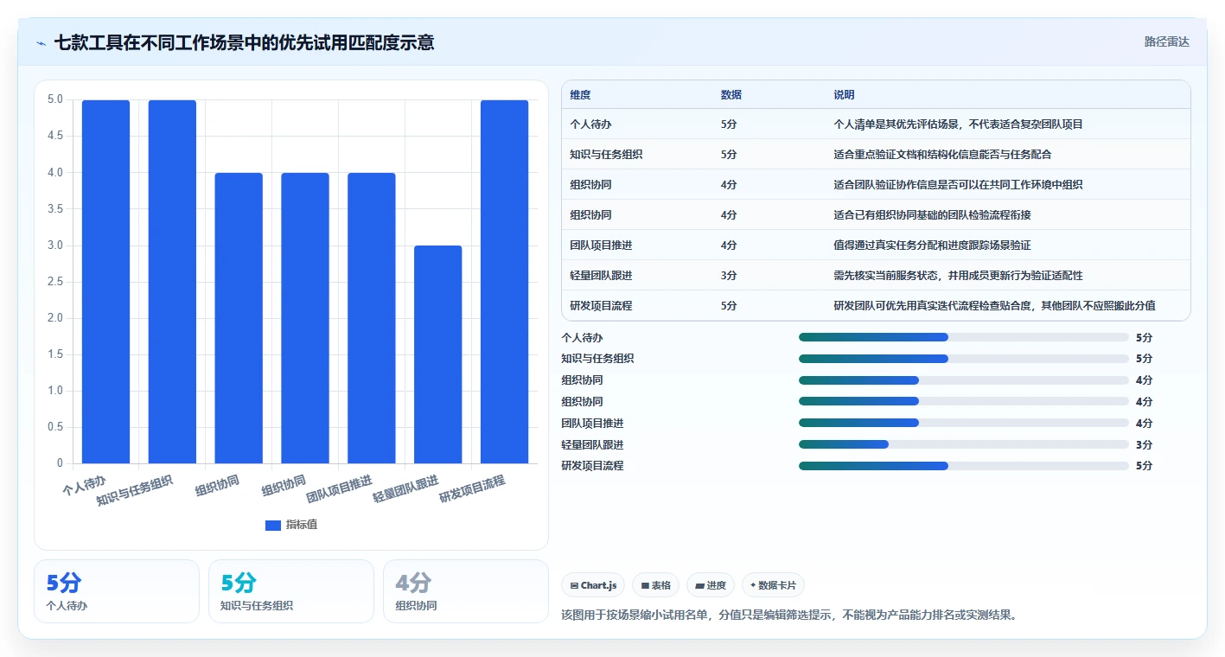Screen dimensions: 1225x657
Task: Toggle the 指标值 legend color box
Action: 272,525
